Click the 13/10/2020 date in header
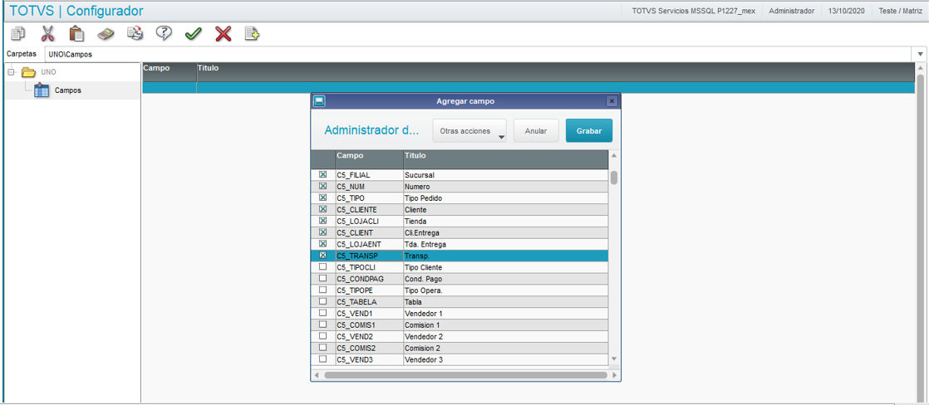Image resolution: width=929 pixels, height=405 pixels. [845, 11]
